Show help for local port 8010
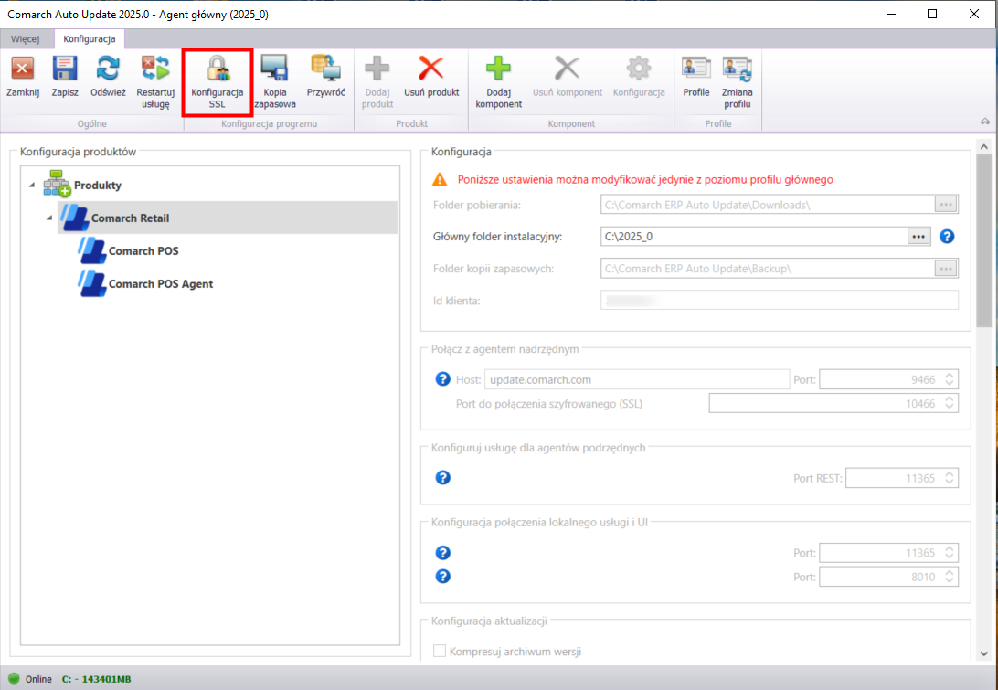Image resolution: width=998 pixels, height=690 pixels. [443, 576]
